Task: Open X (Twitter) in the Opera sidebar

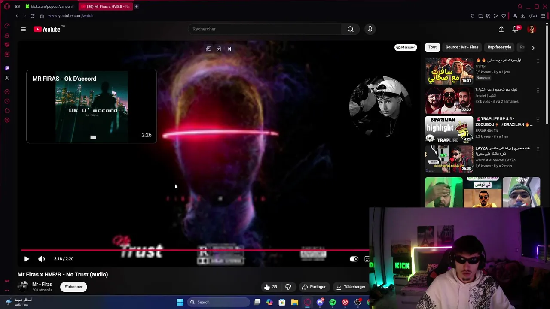Action: [x=7, y=78]
